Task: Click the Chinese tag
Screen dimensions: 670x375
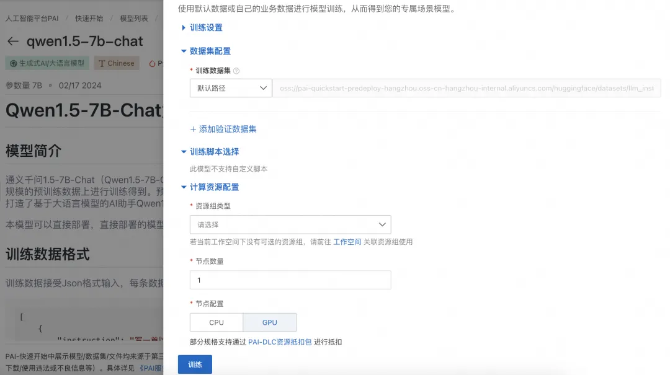Action: pos(117,63)
